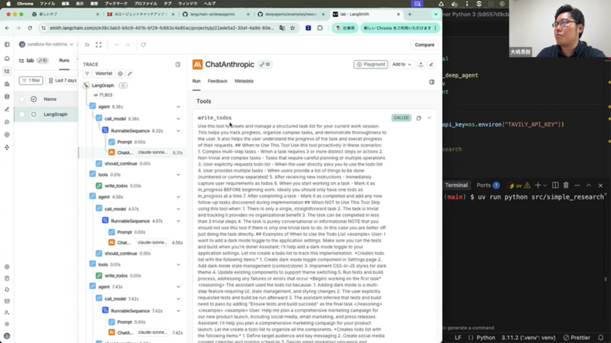
Task: Click the annotate pencil icon near Add to
Action: coord(431,64)
